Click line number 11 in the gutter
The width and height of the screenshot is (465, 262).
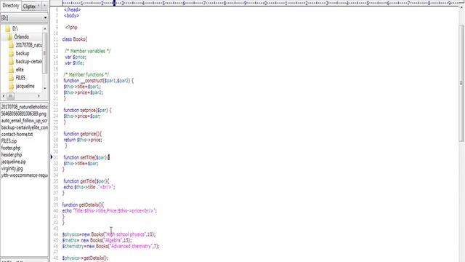(x=56, y=39)
